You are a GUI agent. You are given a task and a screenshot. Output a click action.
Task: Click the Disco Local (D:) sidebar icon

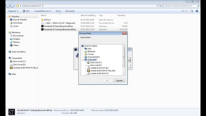click(11, 64)
